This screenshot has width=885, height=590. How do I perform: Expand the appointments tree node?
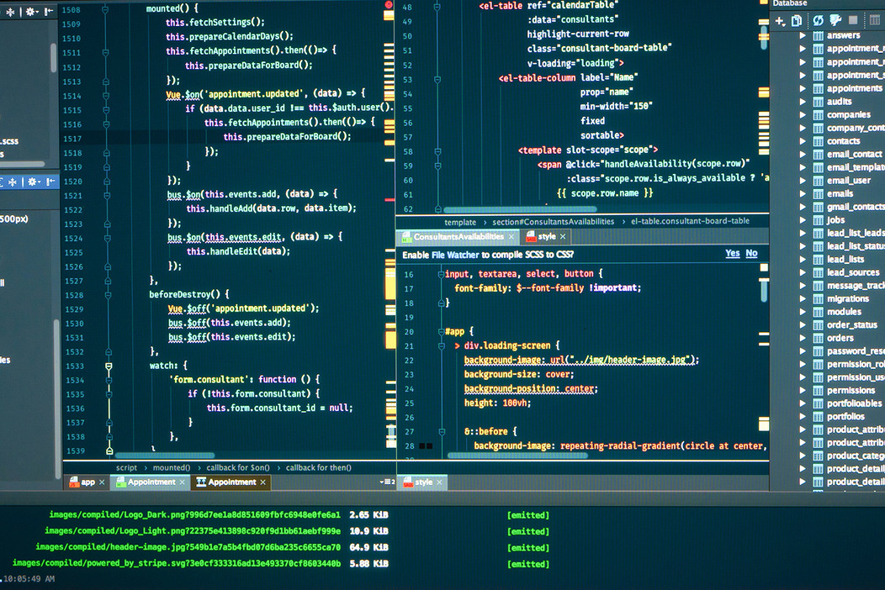pyautogui.click(x=803, y=88)
